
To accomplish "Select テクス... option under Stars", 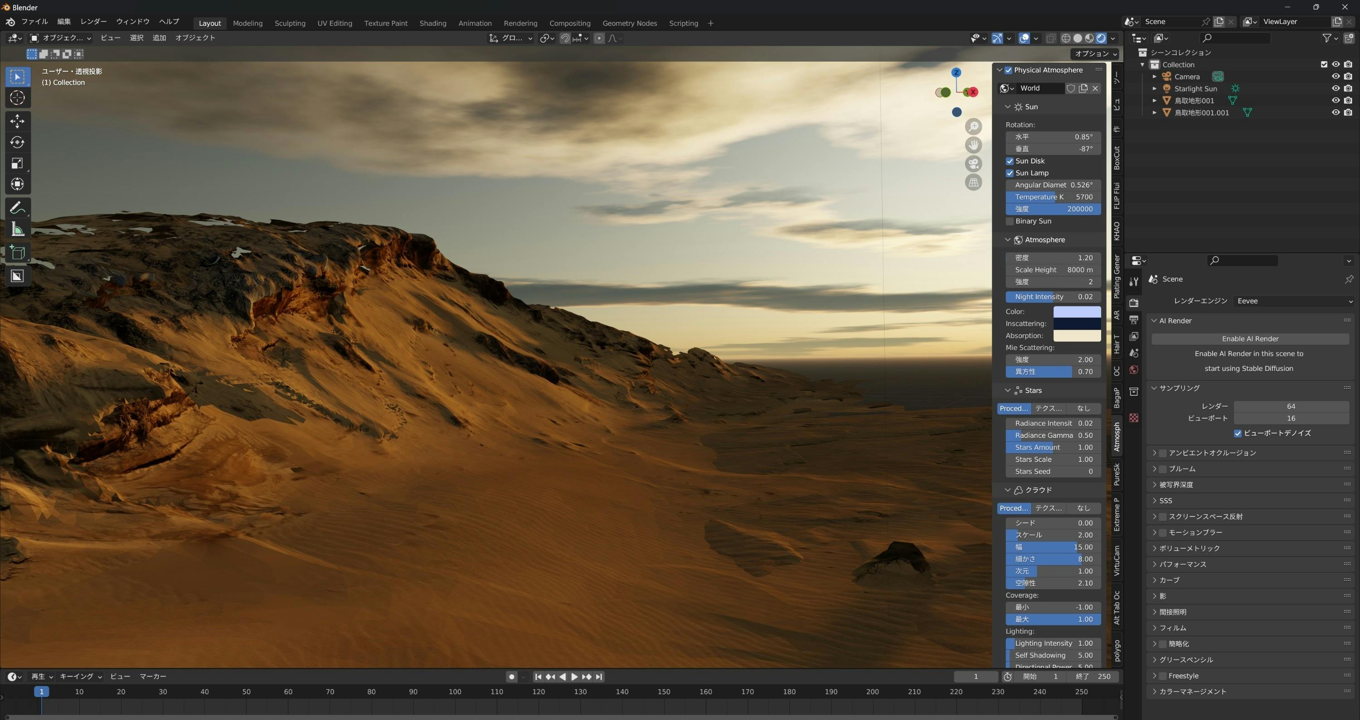I will 1048,409.
